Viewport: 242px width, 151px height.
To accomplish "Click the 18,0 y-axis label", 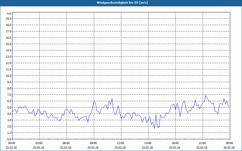I will coord(8,25).
